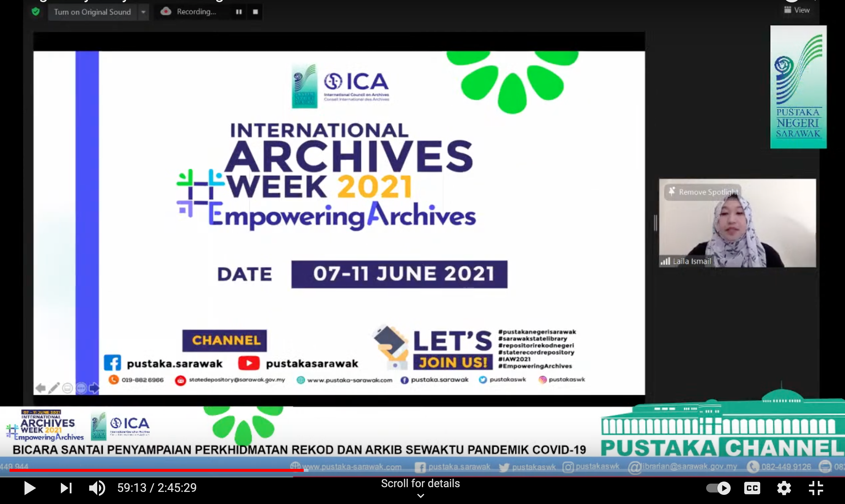
Task: Open video settings gear
Action: [x=784, y=488]
